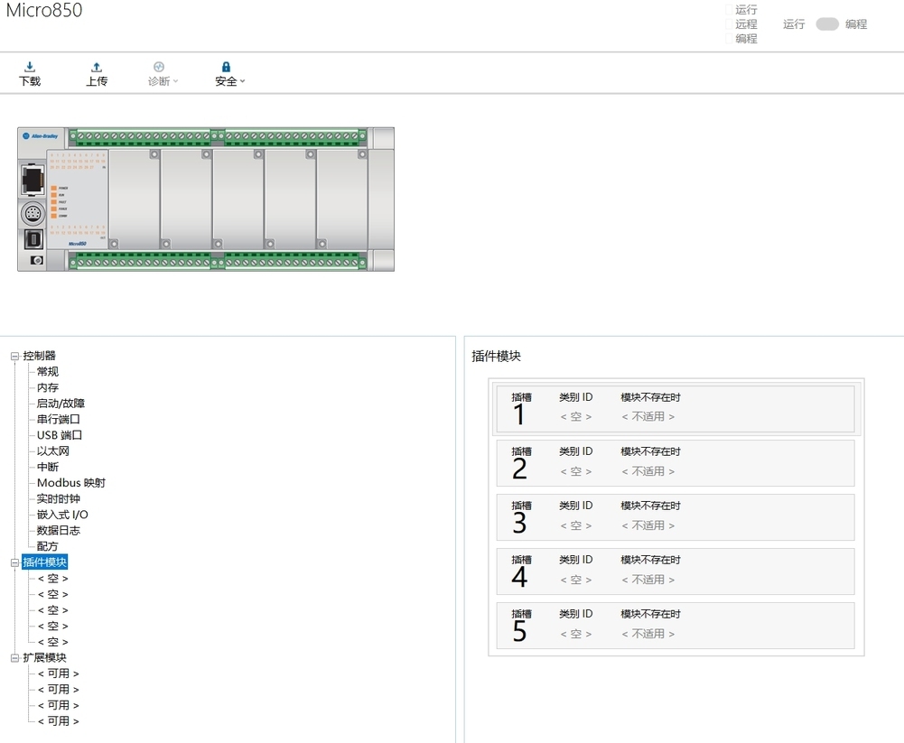The width and height of the screenshot is (904, 743).
Task: Click the 下载 download icon
Action: coord(30,67)
